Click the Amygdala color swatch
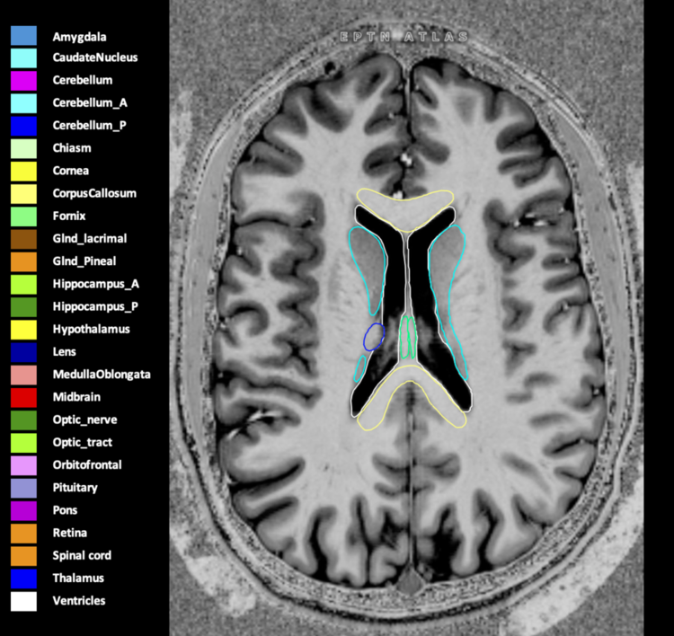This screenshot has height=636, width=674. point(23,35)
